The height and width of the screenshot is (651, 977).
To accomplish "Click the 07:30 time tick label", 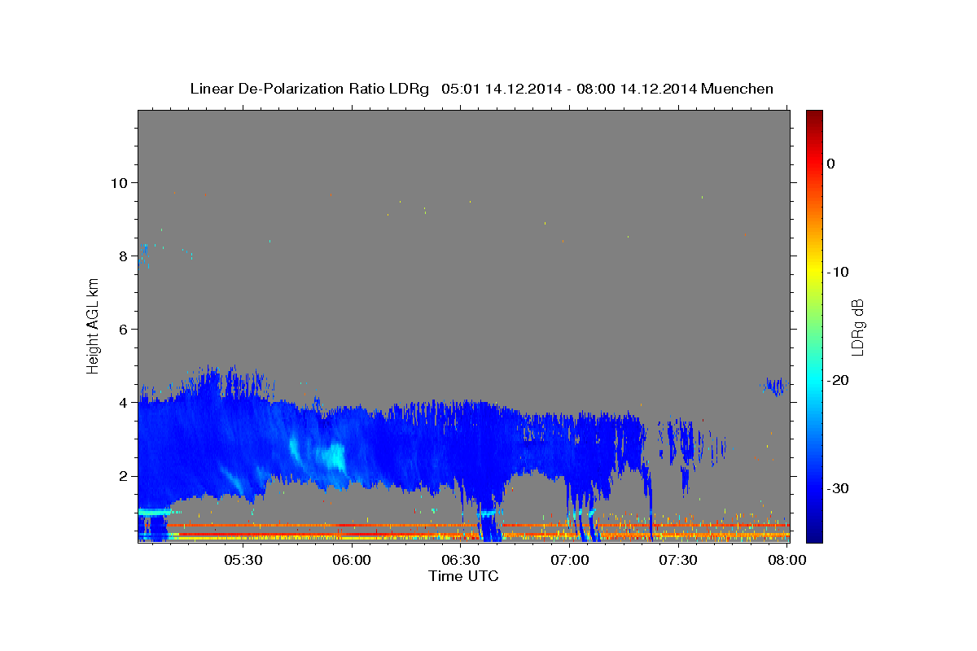I will [x=678, y=560].
